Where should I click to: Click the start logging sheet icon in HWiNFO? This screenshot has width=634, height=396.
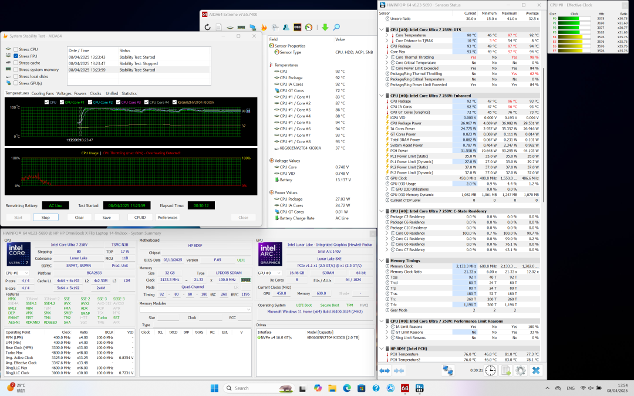tap(506, 370)
